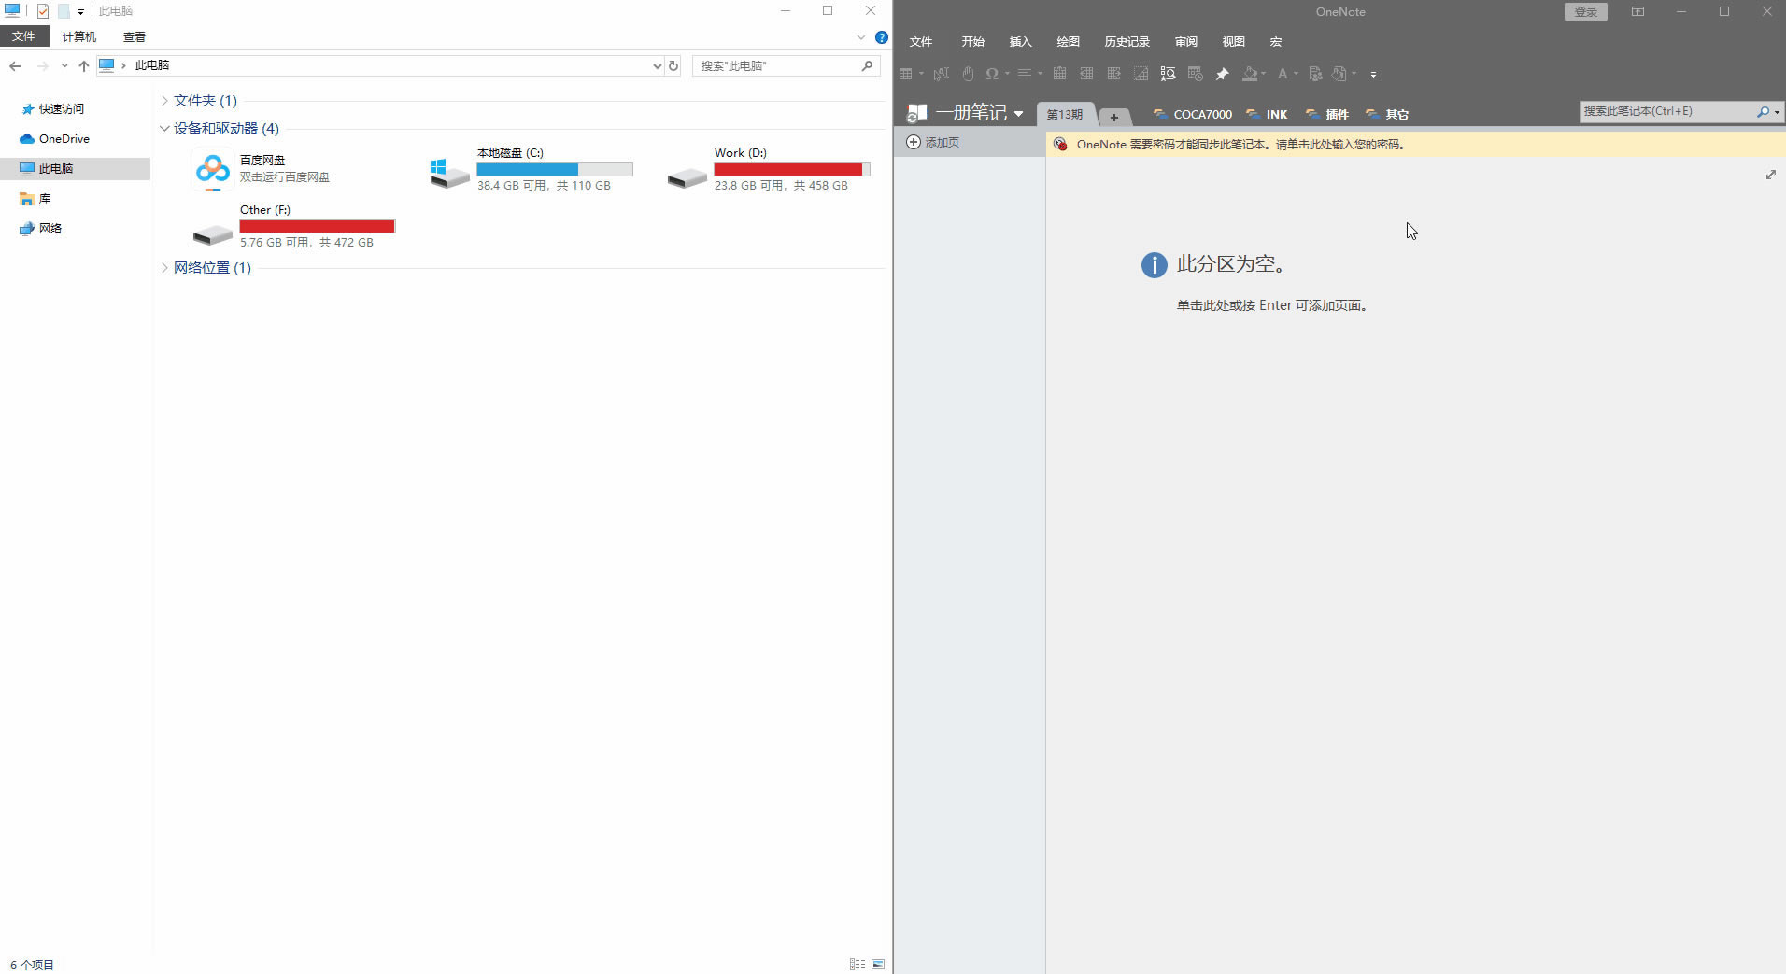Click the insert date and time icon

pos(1195,74)
